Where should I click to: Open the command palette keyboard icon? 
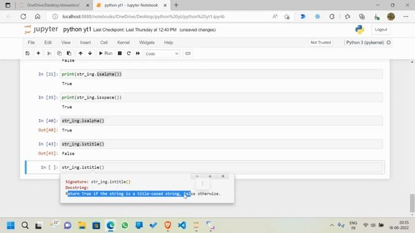(x=187, y=53)
